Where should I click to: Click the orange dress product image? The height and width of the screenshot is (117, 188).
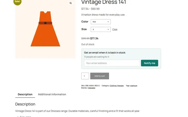click(x=45, y=29)
